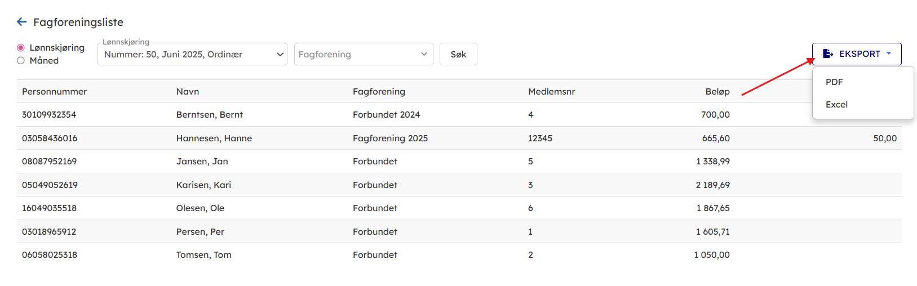Viewport: 917px width, 286px height.
Task: Click the Fagforening column header
Action: coord(379,92)
